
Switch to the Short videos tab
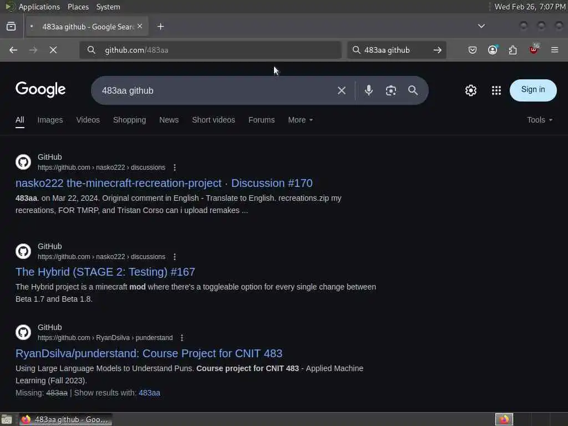(x=214, y=120)
